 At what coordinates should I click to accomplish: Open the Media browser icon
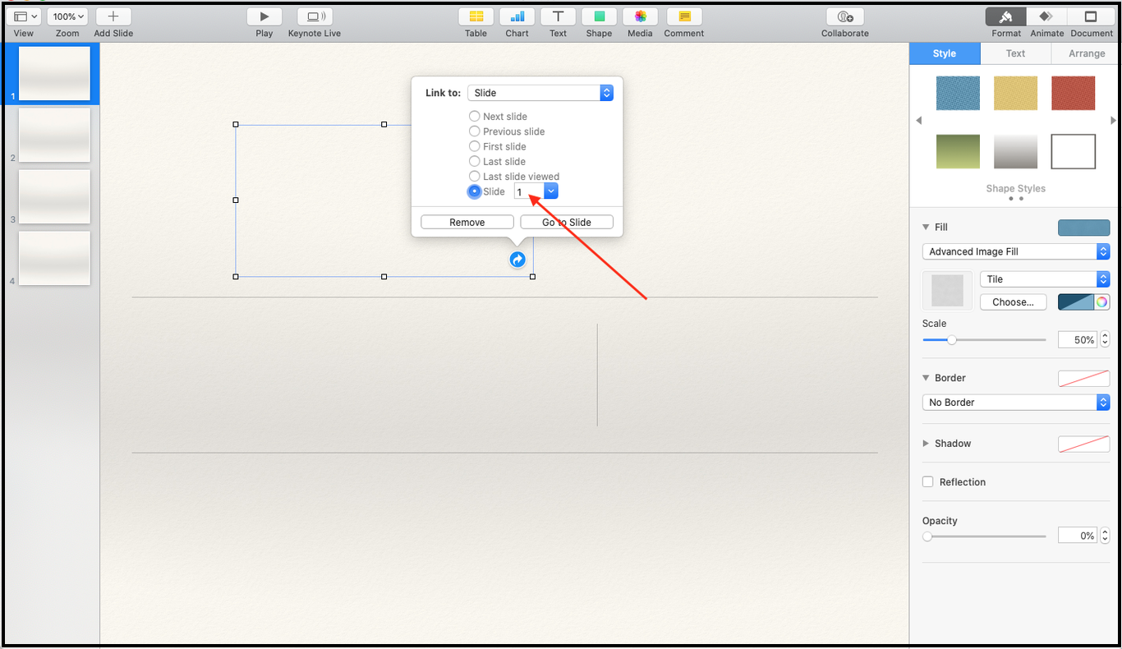pos(640,17)
